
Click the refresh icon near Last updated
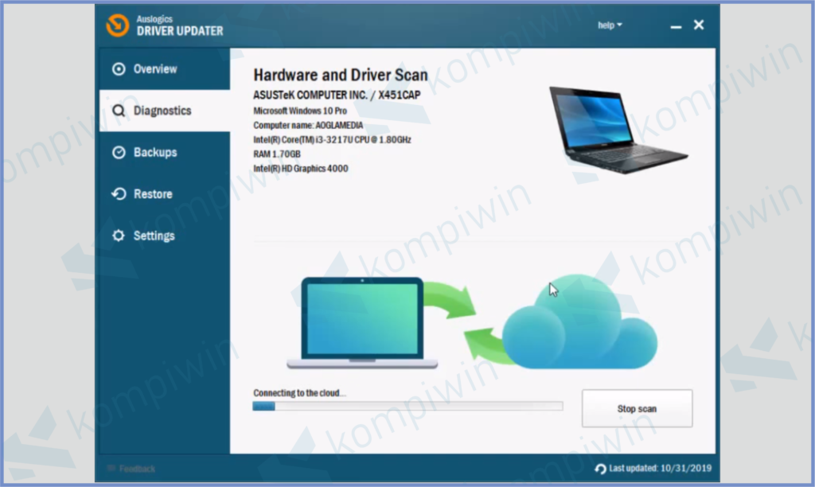click(600, 469)
